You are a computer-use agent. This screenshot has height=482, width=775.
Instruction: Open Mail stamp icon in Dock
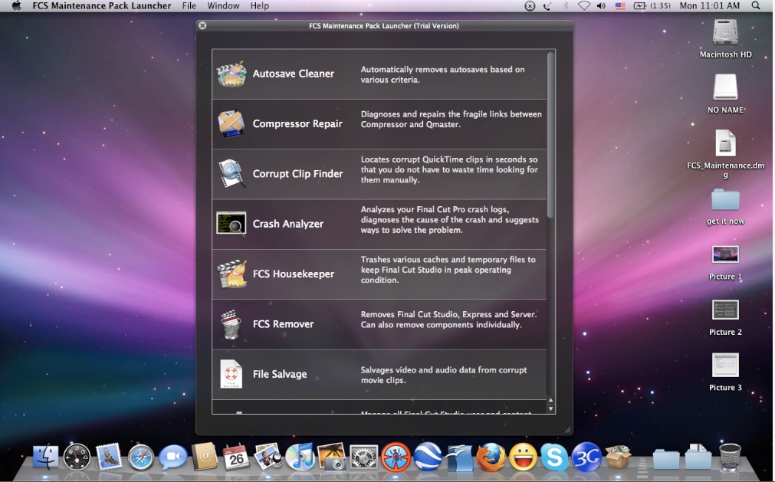point(109,456)
